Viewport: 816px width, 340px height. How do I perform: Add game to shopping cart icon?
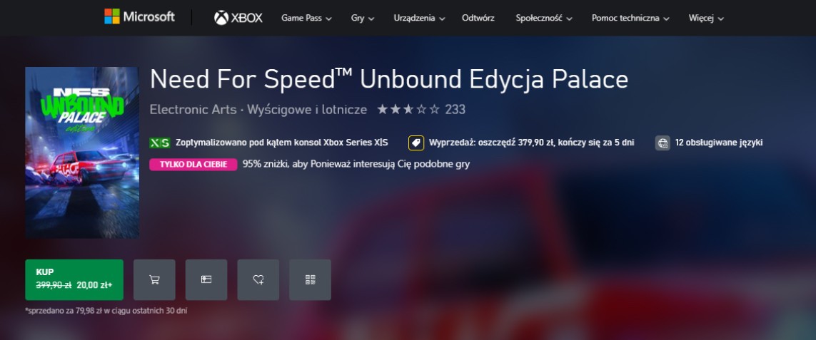click(x=154, y=279)
